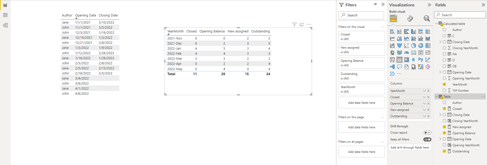Check the Closing YearMonth field in Calculated table
This screenshot has width=487, height=165.
point(444,48)
